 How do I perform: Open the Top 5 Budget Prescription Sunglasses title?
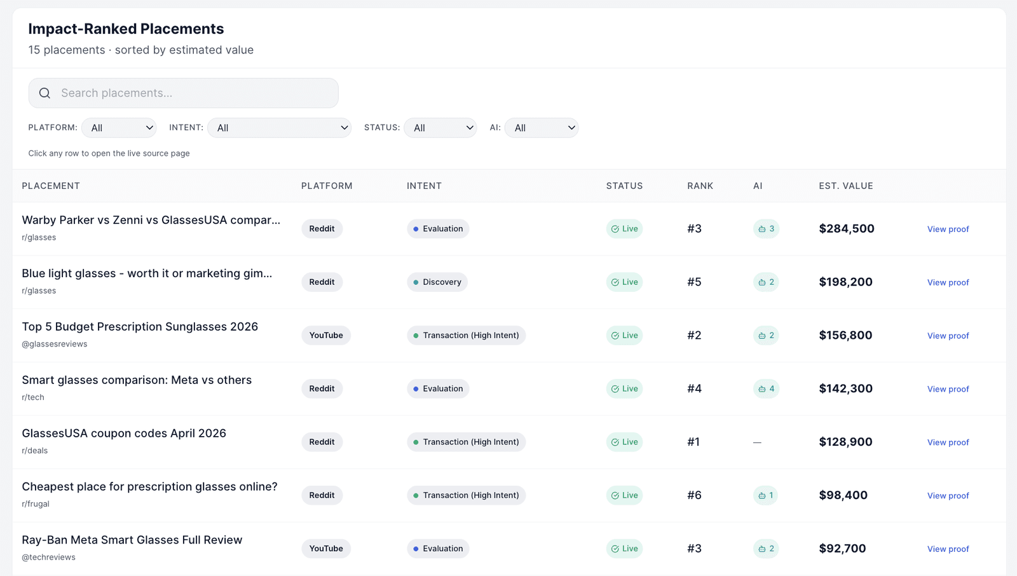tap(140, 327)
